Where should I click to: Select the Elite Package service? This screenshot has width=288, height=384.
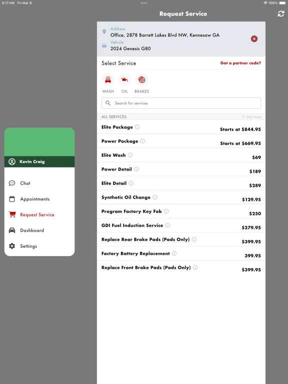[181, 127]
